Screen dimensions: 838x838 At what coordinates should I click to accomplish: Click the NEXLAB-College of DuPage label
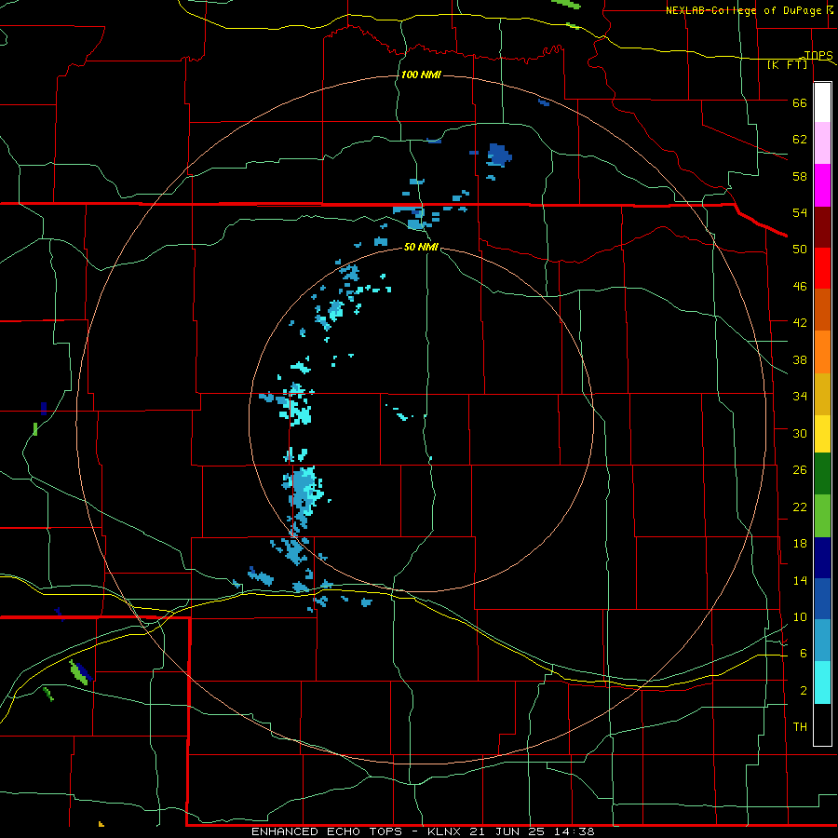pyautogui.click(x=743, y=10)
